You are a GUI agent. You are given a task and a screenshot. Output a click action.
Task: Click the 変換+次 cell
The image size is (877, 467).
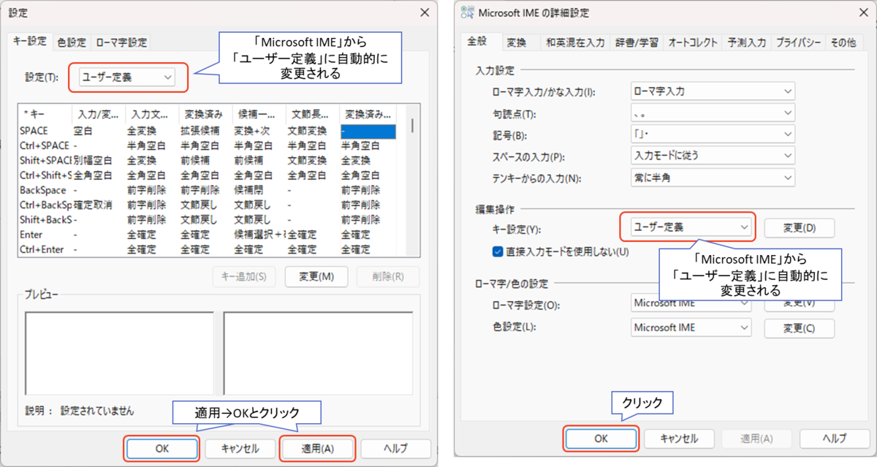point(252,131)
